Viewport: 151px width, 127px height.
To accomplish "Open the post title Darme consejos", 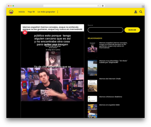I will [52, 28].
